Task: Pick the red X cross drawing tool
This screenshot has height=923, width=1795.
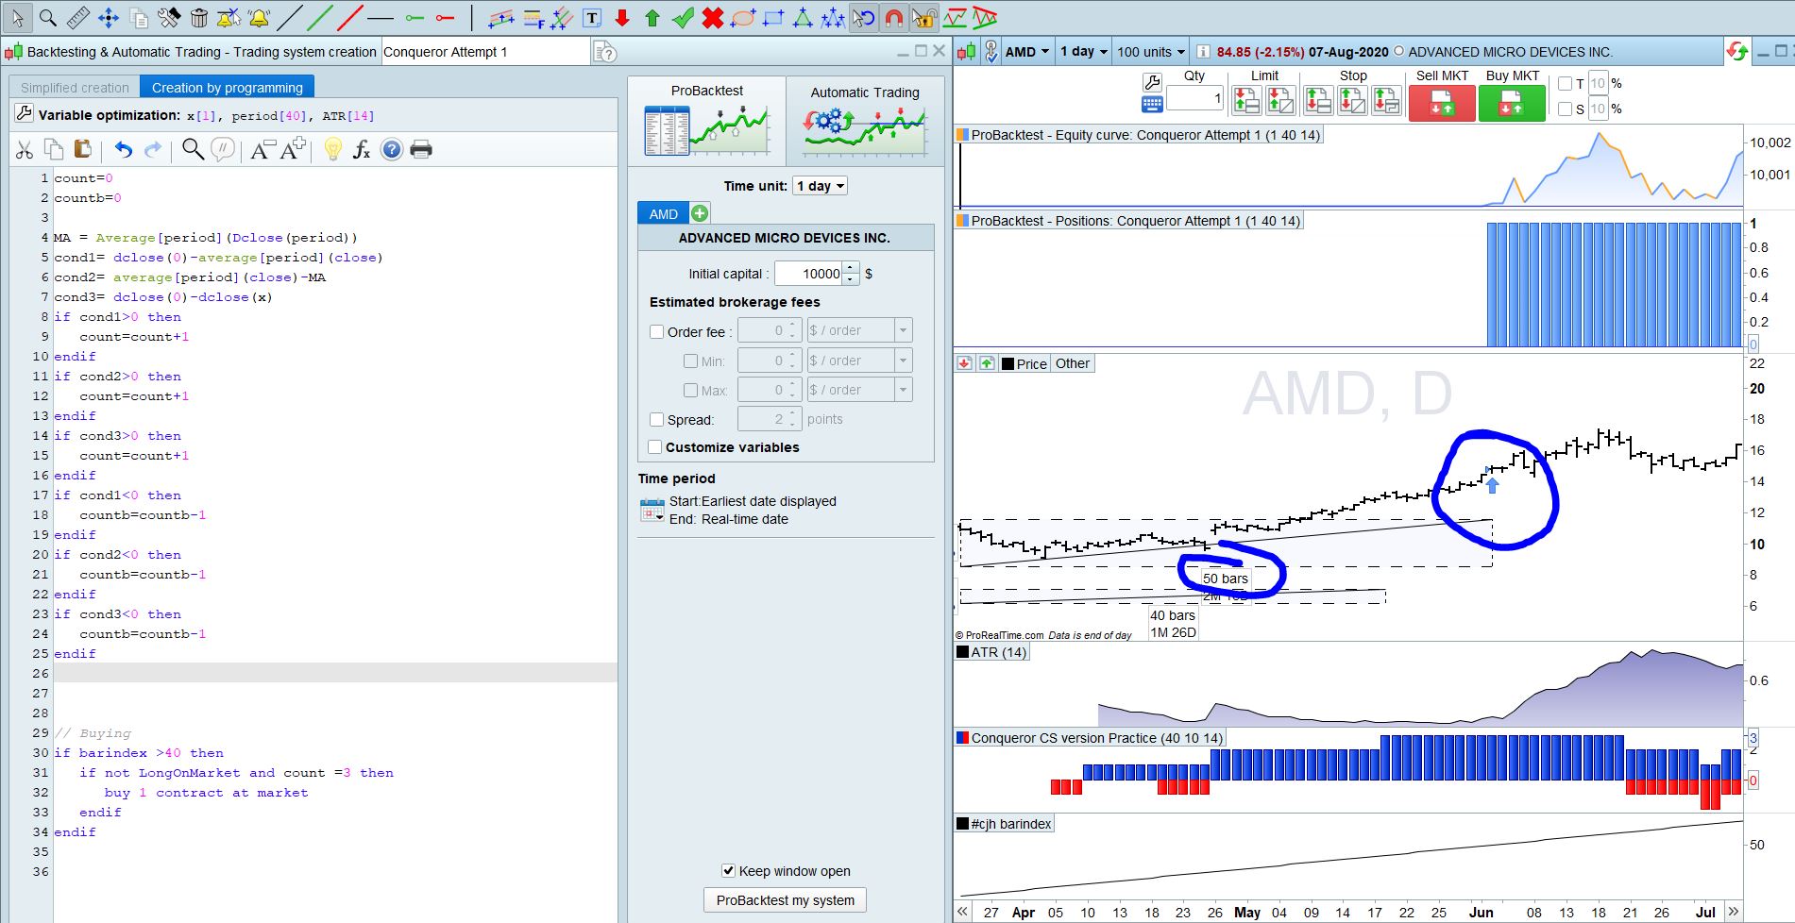Action: tap(713, 17)
